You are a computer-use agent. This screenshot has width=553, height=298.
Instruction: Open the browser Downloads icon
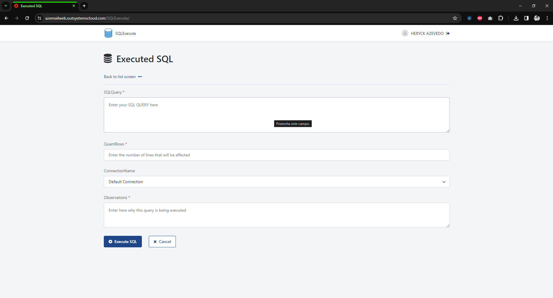click(516, 18)
